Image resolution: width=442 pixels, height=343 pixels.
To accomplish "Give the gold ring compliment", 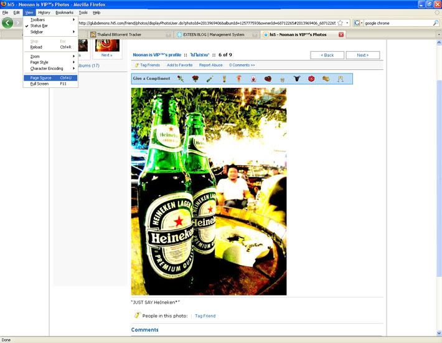I will click(326, 79).
